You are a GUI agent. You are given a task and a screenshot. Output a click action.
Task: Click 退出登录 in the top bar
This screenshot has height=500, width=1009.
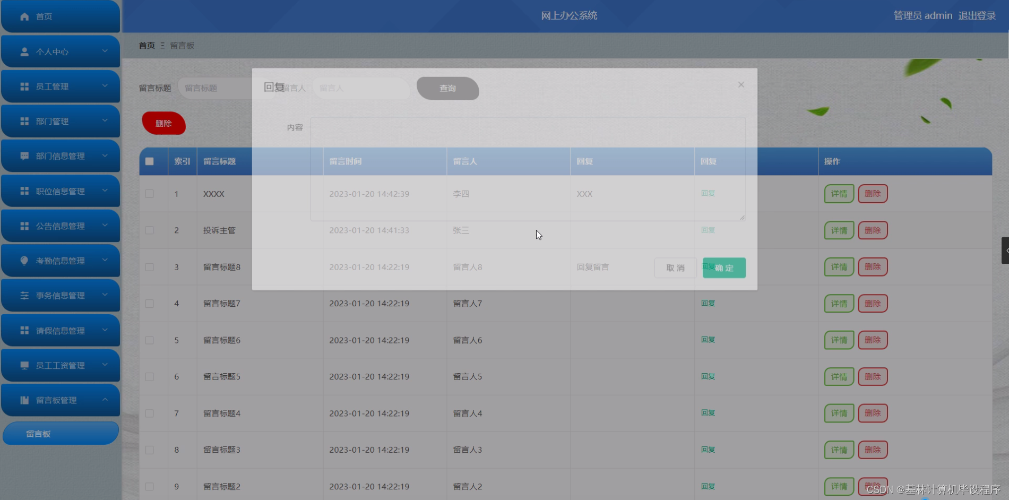point(978,15)
